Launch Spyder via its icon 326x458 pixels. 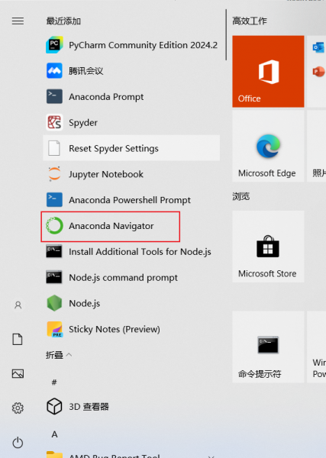[54, 122]
